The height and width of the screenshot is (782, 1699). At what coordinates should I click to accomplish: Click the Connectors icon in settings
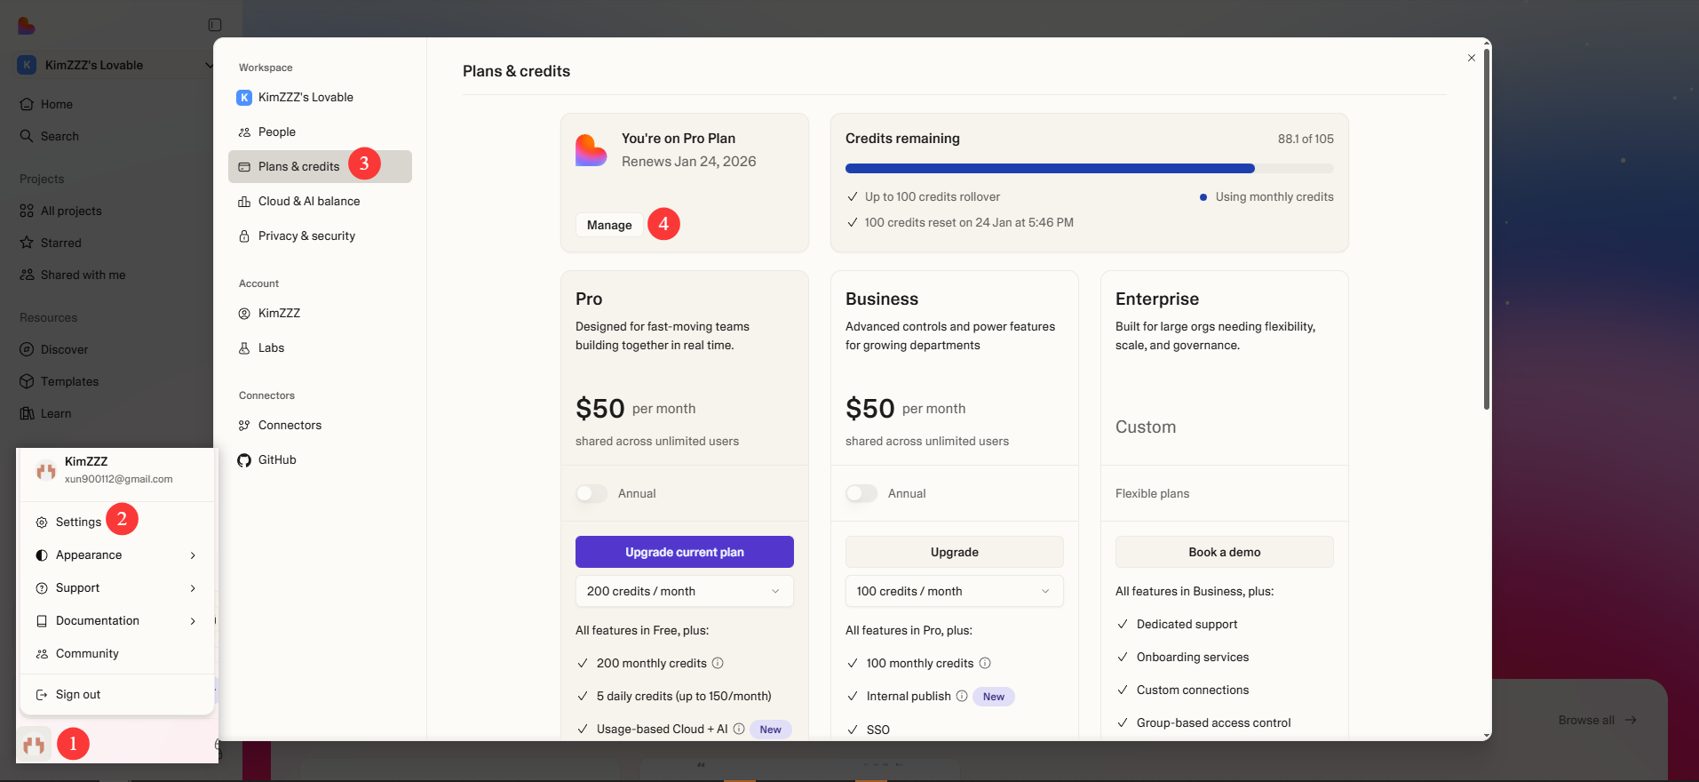pos(244,425)
